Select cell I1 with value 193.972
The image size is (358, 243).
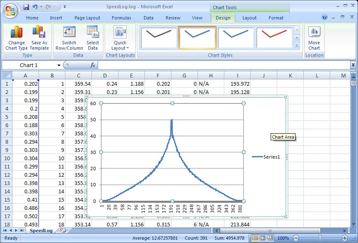(237, 84)
